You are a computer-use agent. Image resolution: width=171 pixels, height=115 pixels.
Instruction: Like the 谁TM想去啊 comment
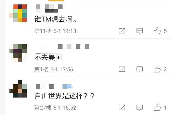coord(157,31)
